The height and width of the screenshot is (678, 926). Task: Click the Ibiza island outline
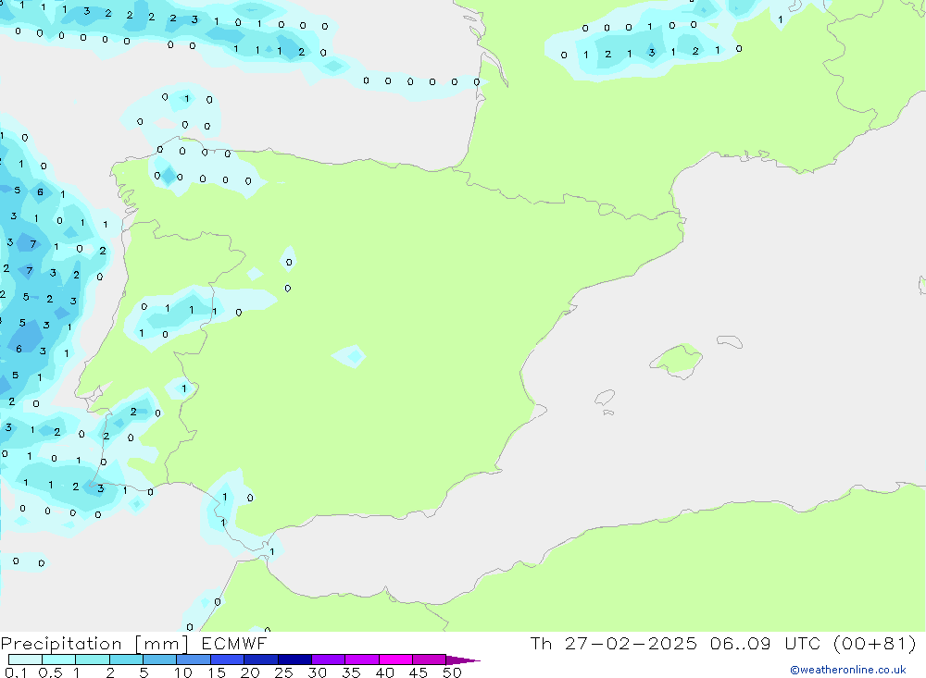coord(605,397)
